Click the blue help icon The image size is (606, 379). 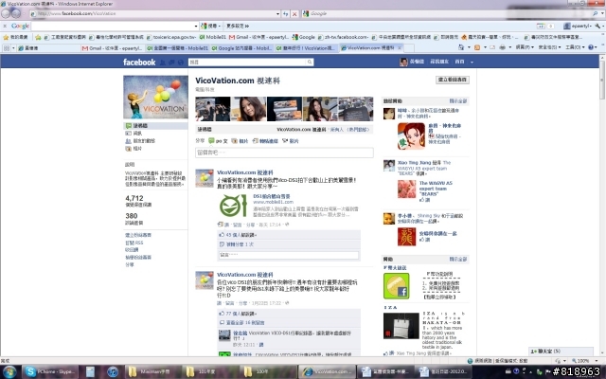point(591,47)
